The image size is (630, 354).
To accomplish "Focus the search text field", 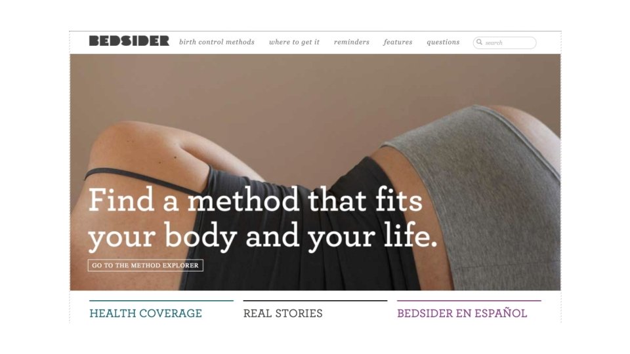I will click(505, 43).
